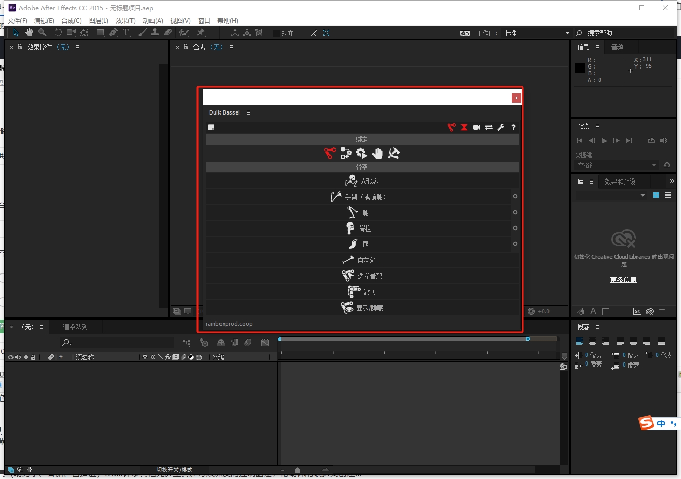The width and height of the screenshot is (681, 479).
Task: Open the 空格键 shortcut dropdown
Action: [616, 165]
